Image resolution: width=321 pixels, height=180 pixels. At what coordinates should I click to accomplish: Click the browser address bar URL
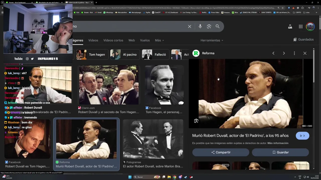[174, 8]
